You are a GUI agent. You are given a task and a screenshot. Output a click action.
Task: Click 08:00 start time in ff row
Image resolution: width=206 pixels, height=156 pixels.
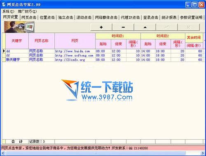click(x=103, y=55)
